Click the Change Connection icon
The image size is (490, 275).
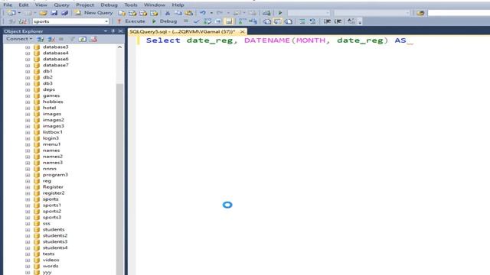pyautogui.click(x=22, y=21)
